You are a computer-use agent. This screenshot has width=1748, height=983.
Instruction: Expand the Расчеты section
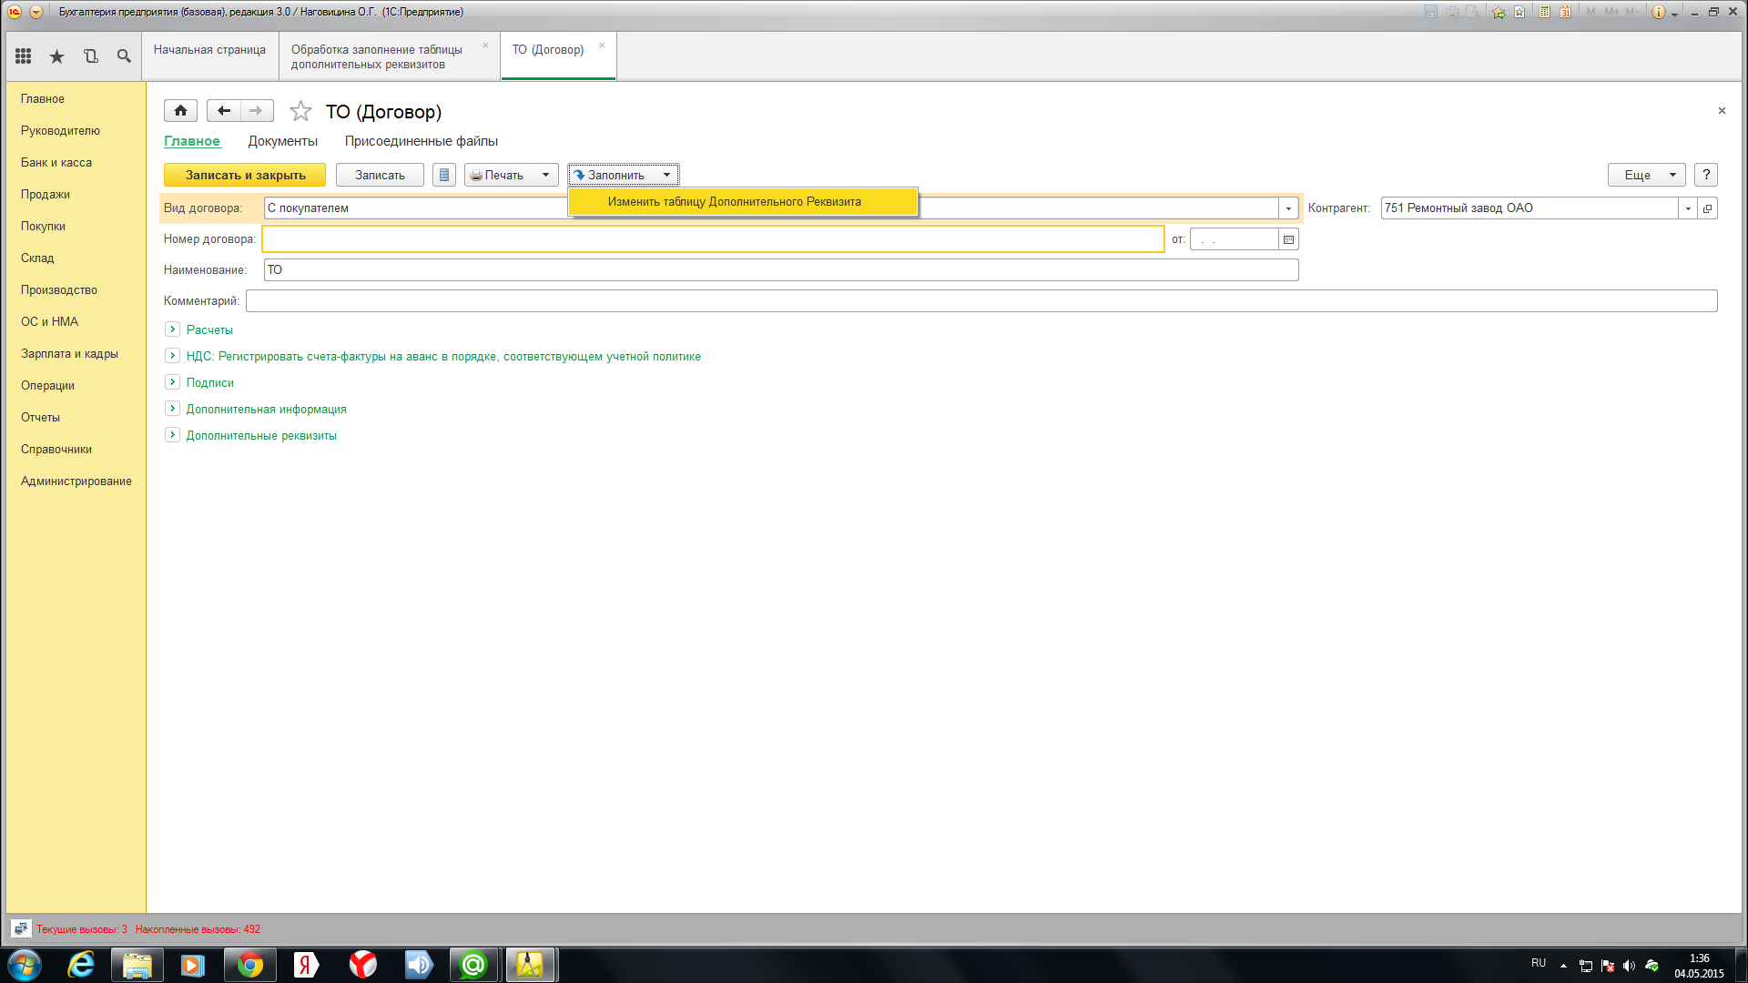click(x=172, y=329)
